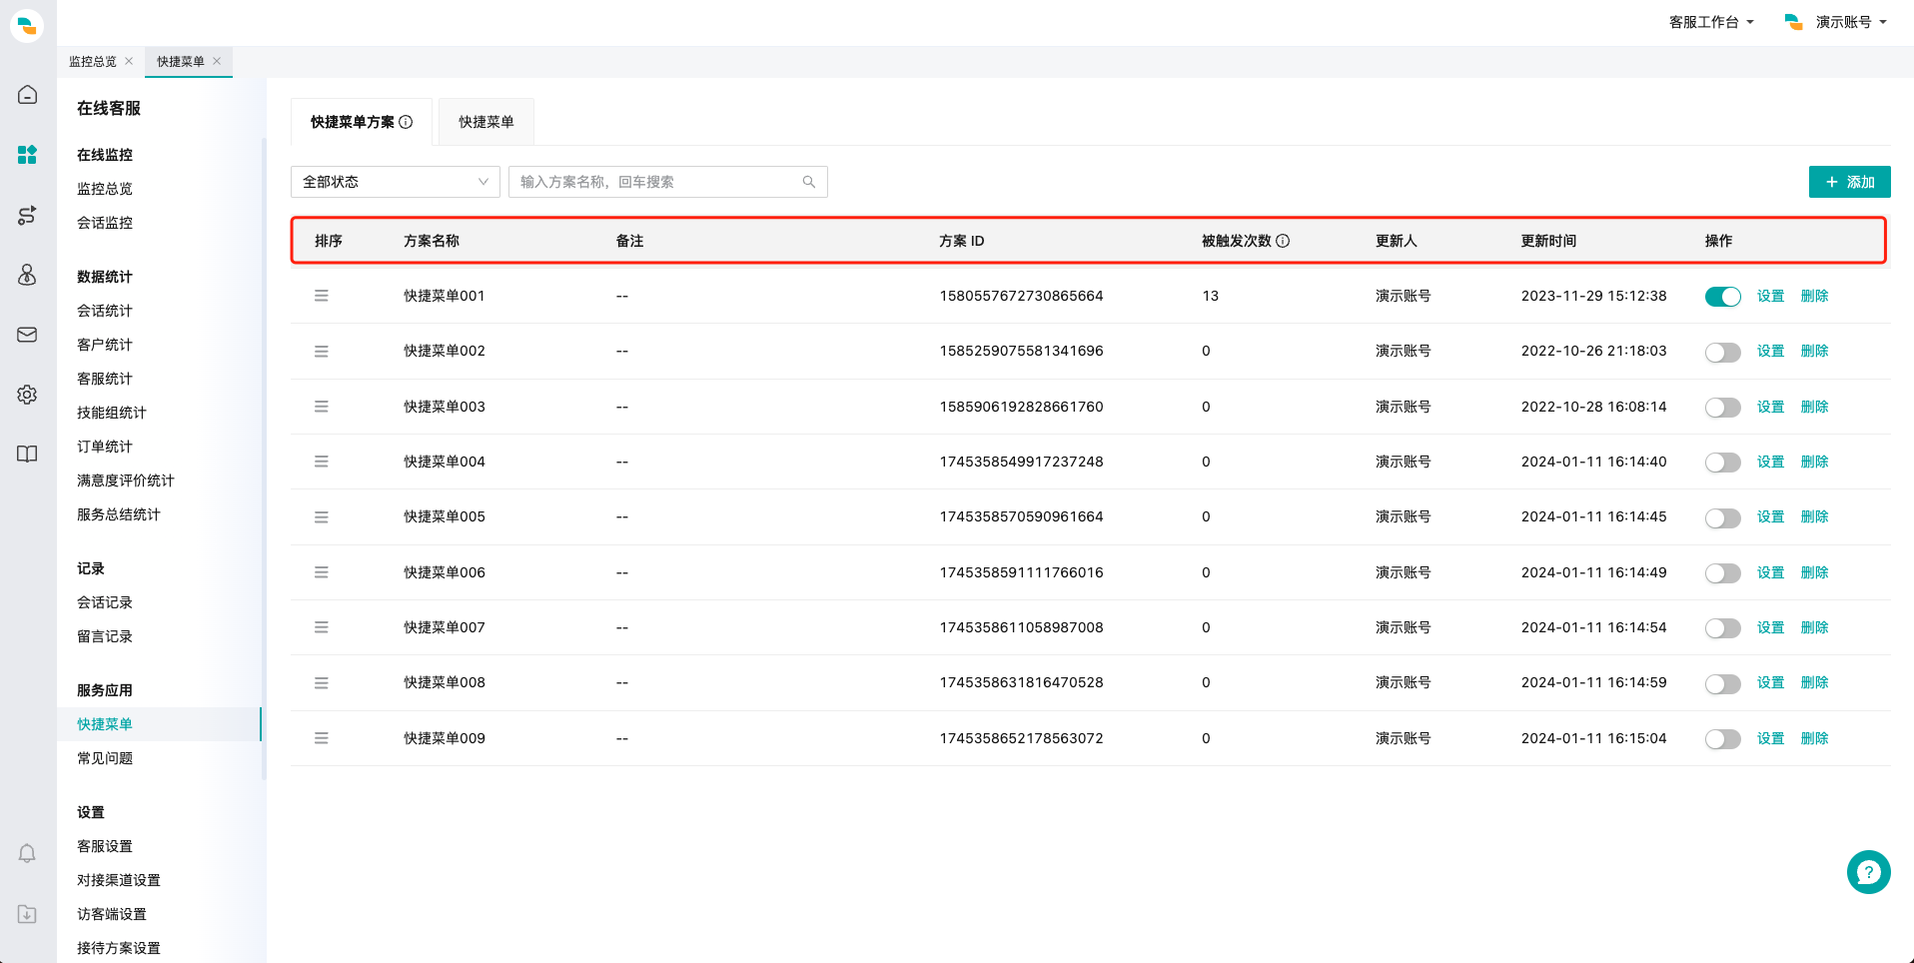The height and width of the screenshot is (963, 1914).
Task: Open the 全部状态 status dropdown
Action: (x=396, y=182)
